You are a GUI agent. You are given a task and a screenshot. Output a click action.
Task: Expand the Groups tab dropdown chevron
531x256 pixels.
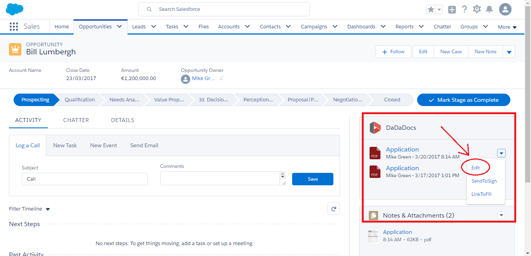coord(485,26)
